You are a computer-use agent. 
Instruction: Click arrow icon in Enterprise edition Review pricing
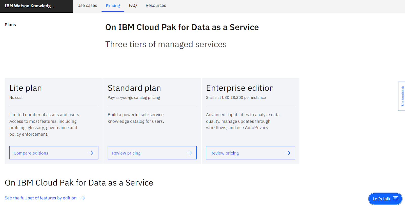[x=288, y=153]
